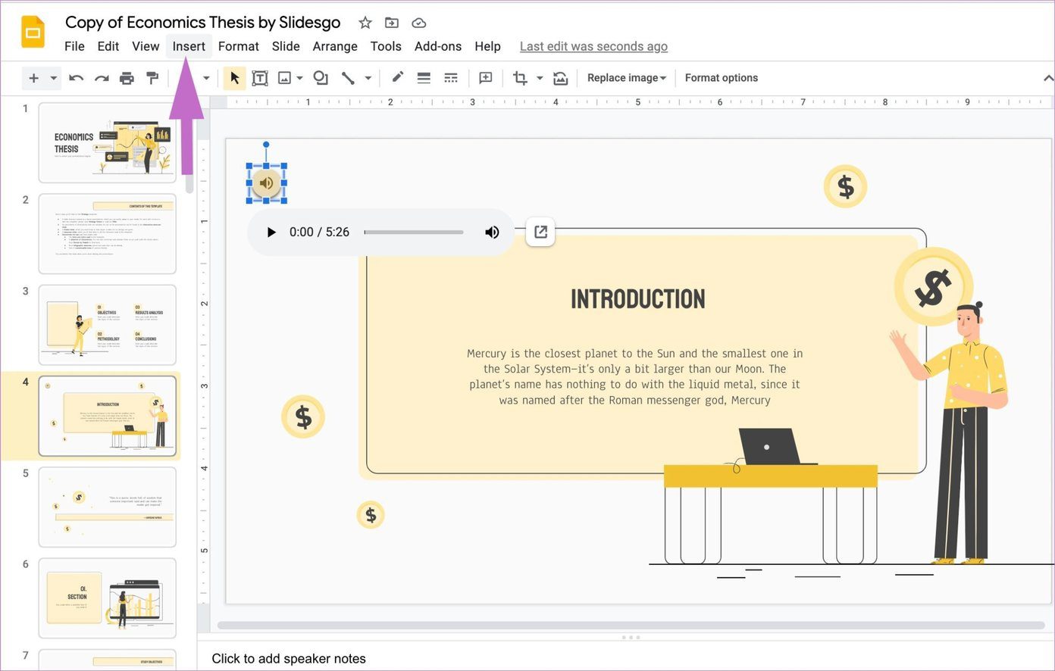Click the dollar coin near the top right

tap(845, 186)
